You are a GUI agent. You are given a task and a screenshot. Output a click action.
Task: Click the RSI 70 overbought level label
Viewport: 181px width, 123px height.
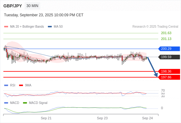point(163,90)
